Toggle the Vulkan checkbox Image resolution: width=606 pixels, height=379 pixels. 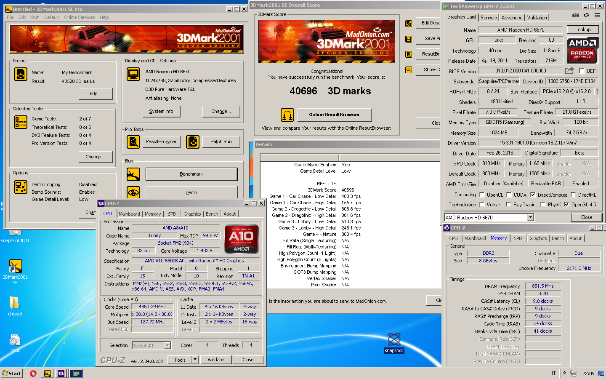(482, 205)
